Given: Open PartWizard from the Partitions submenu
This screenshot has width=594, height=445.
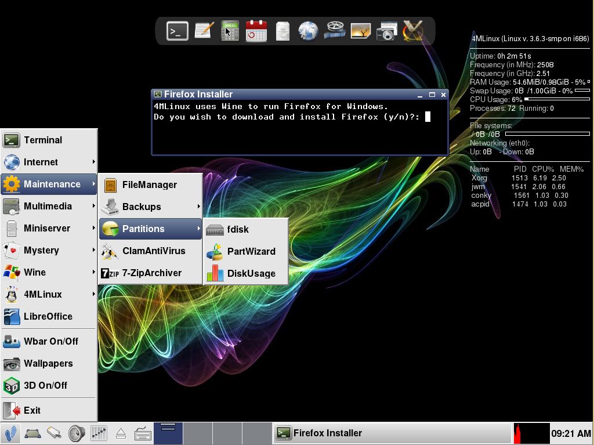Looking at the screenshot, I should tap(246, 251).
